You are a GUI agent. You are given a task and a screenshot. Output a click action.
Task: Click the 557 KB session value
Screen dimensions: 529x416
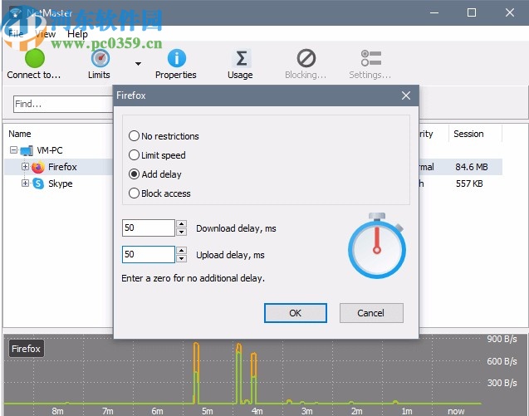pos(469,184)
